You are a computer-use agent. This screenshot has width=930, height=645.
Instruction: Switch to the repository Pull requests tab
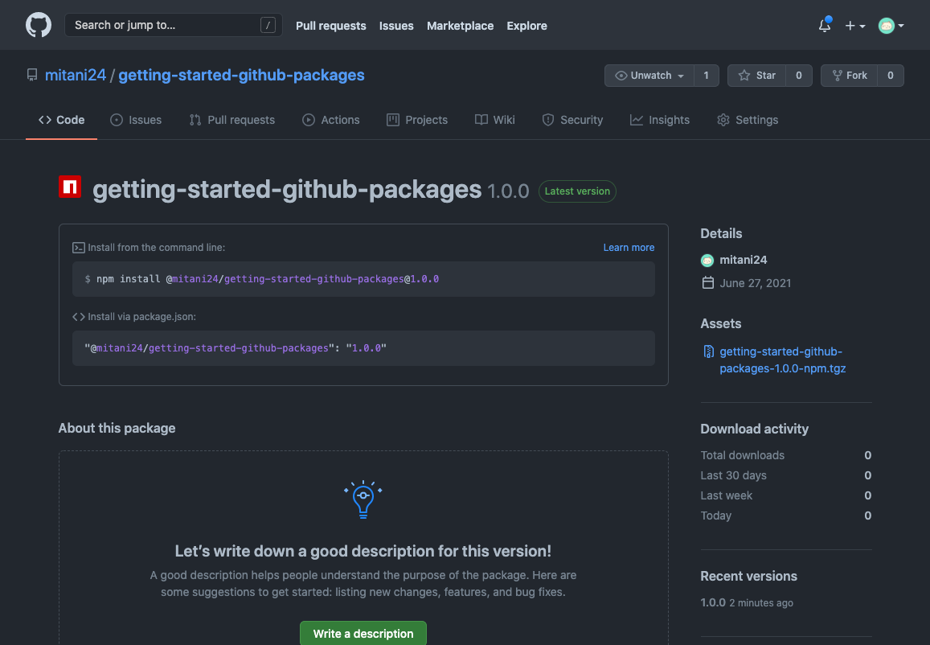[232, 120]
